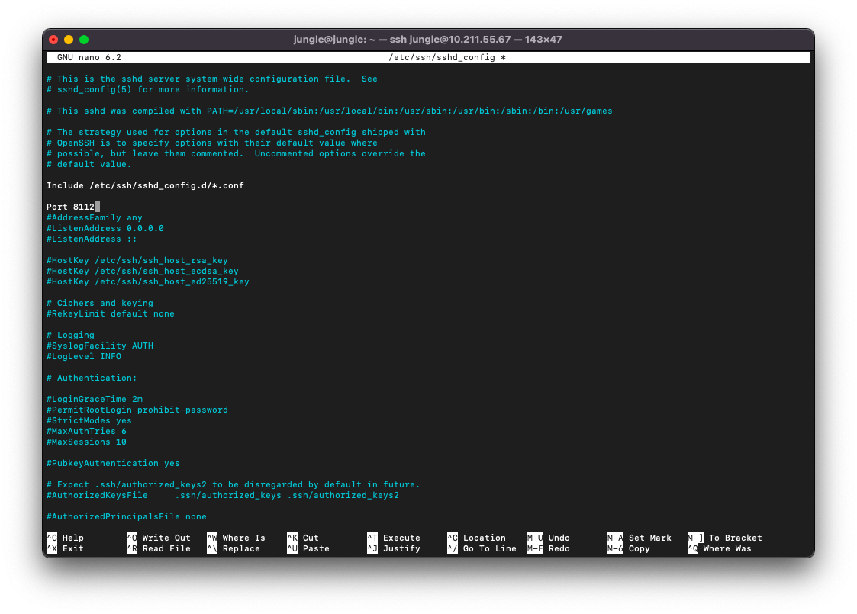Click the /etc/ssh/sshd_config filename in title bar
The image size is (857, 614).
pos(442,57)
